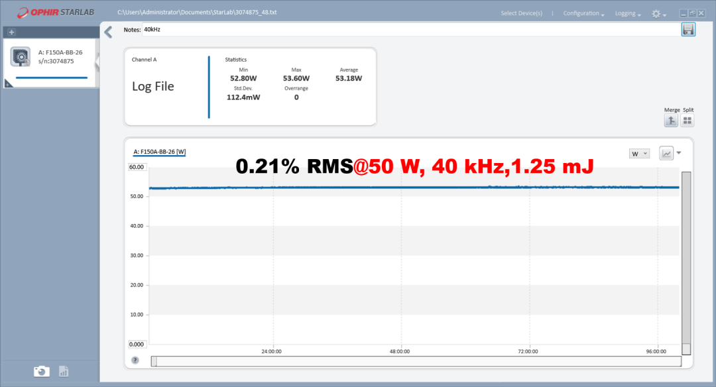Image resolution: width=716 pixels, height=387 pixels.
Task: Click the vertical graph scrollbar
Action: [686, 263]
